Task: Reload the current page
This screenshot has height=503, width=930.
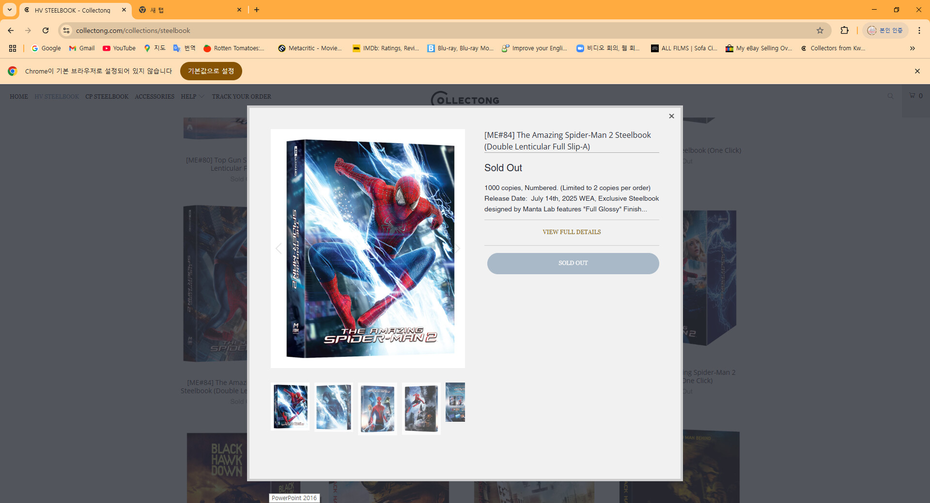Action: 46,30
